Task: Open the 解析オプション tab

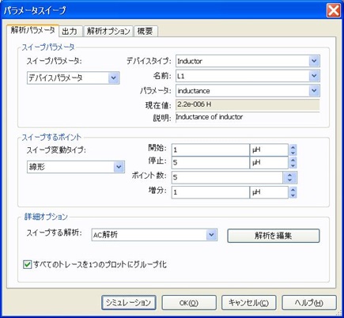Action: pyautogui.click(x=108, y=32)
